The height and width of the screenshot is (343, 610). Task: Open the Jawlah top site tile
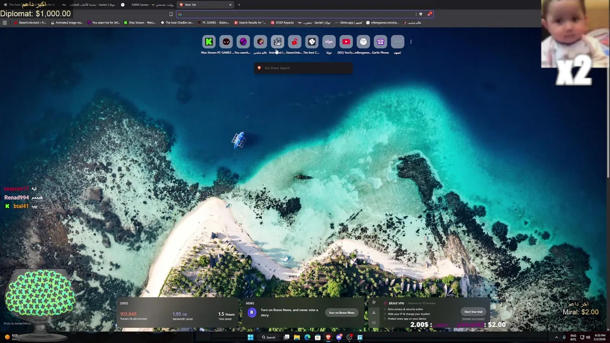pos(329,42)
